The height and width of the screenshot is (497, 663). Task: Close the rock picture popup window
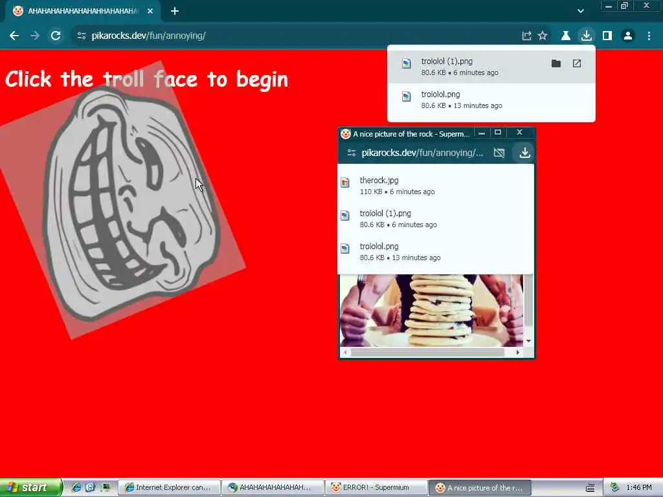(x=520, y=133)
